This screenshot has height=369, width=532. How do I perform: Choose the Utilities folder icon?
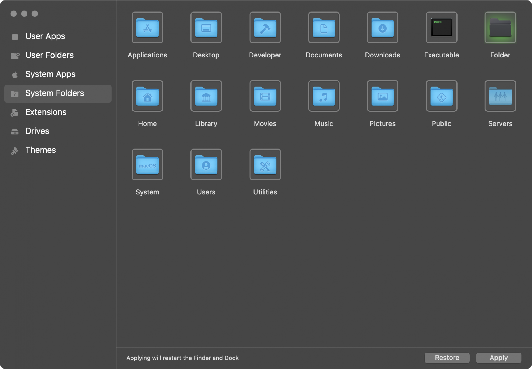265,165
